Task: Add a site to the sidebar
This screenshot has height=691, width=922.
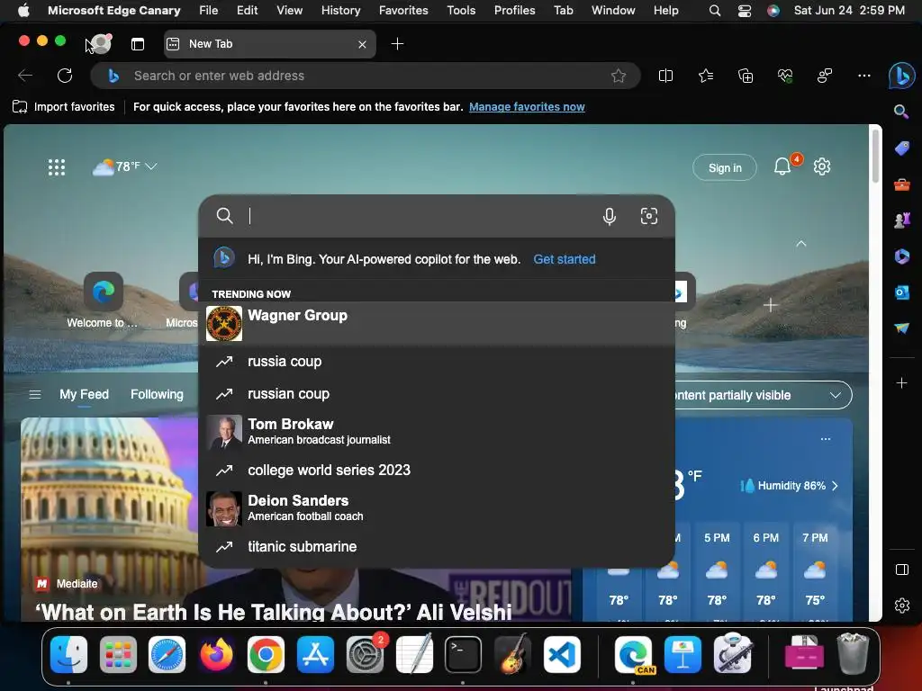Action: pos(901,383)
